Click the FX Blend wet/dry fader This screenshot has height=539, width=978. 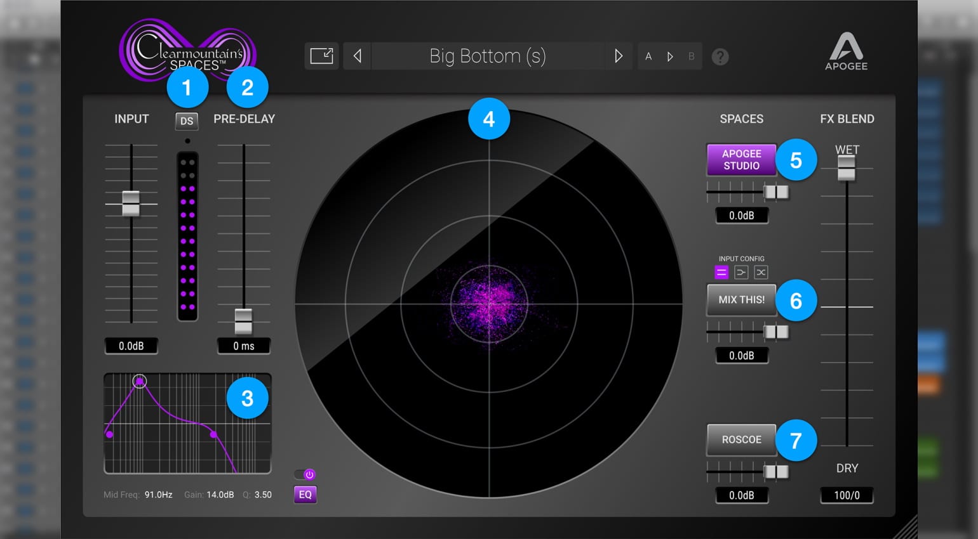(847, 168)
